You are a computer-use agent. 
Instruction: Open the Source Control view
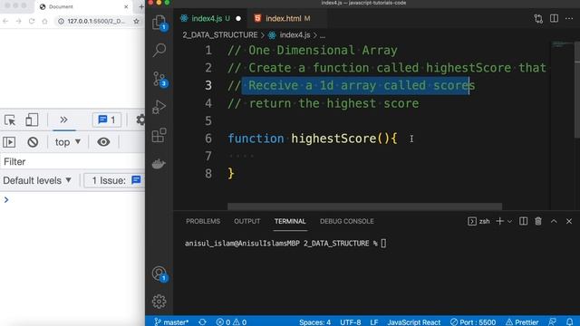[x=159, y=79]
